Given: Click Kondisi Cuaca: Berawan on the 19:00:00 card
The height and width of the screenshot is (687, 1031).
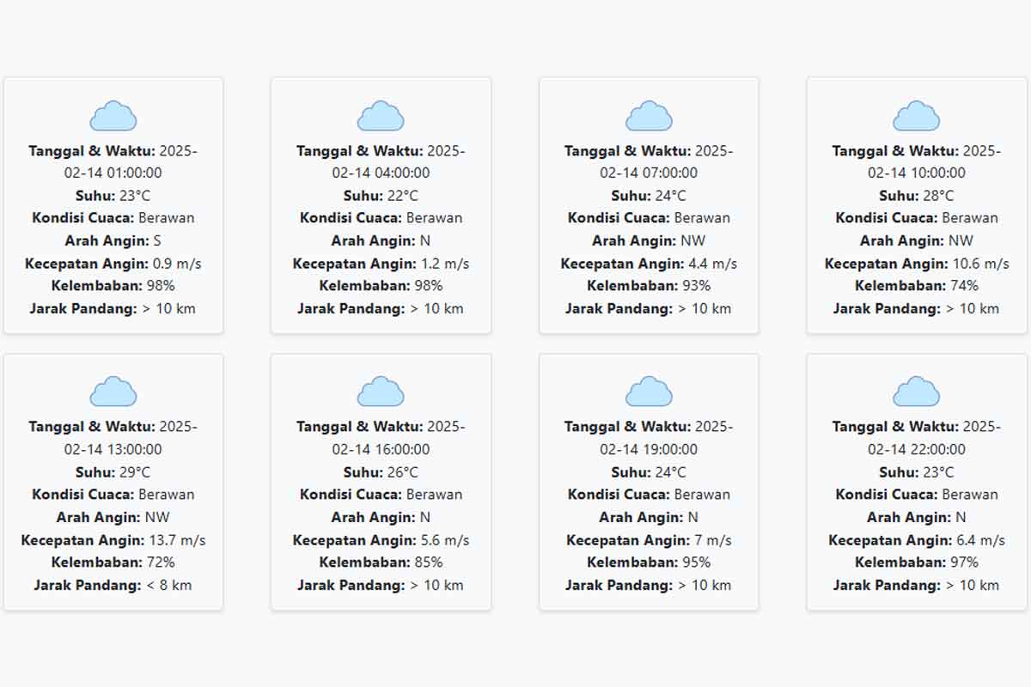Looking at the screenshot, I should (x=649, y=495).
